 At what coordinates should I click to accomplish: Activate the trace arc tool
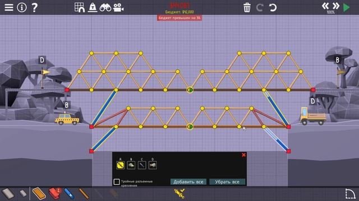(x=350, y=194)
